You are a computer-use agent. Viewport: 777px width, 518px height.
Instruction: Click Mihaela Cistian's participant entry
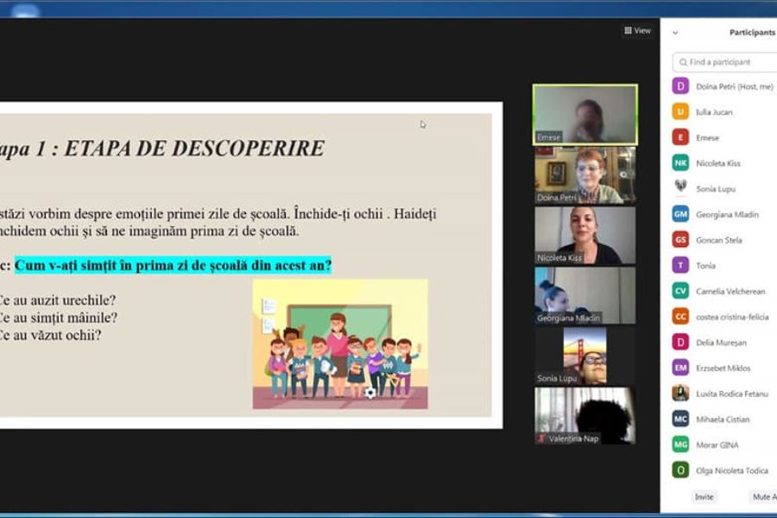(x=722, y=419)
